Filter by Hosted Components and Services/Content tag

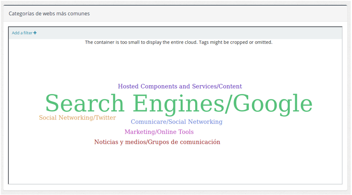click(x=180, y=87)
